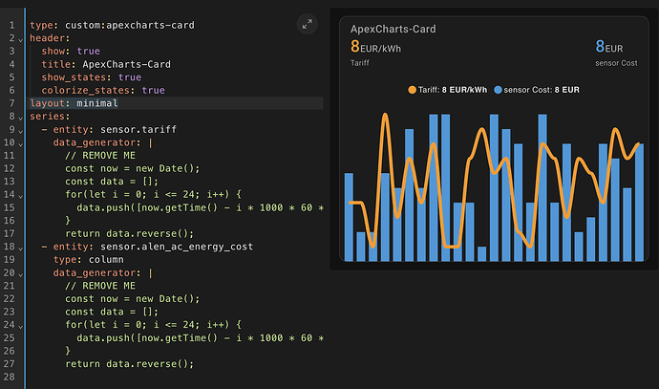Screen dimensions: 659x389
Task: Click 'return data.reverse();' on line 17
Action: point(130,233)
